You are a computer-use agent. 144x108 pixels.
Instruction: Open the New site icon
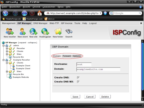33,31
